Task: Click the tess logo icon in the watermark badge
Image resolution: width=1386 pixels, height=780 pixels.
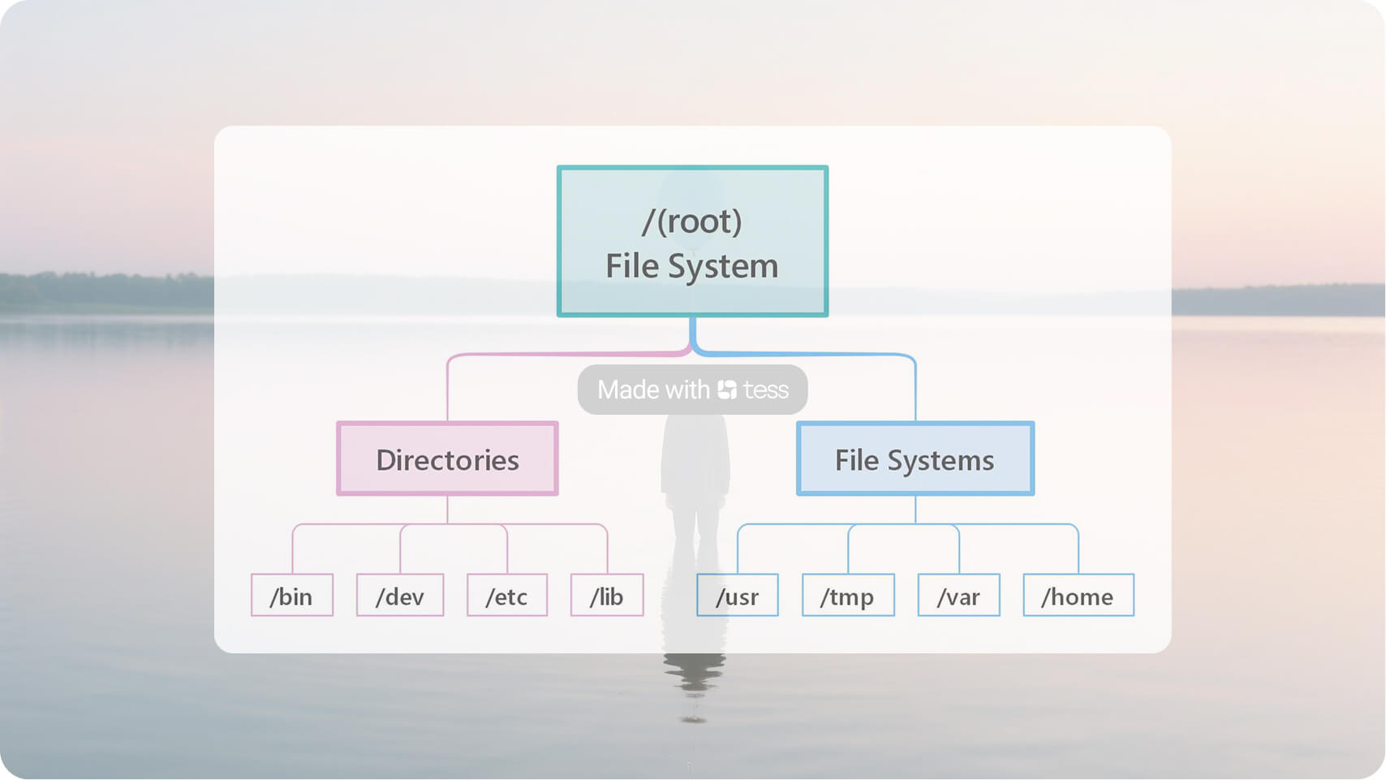Action: coord(726,390)
